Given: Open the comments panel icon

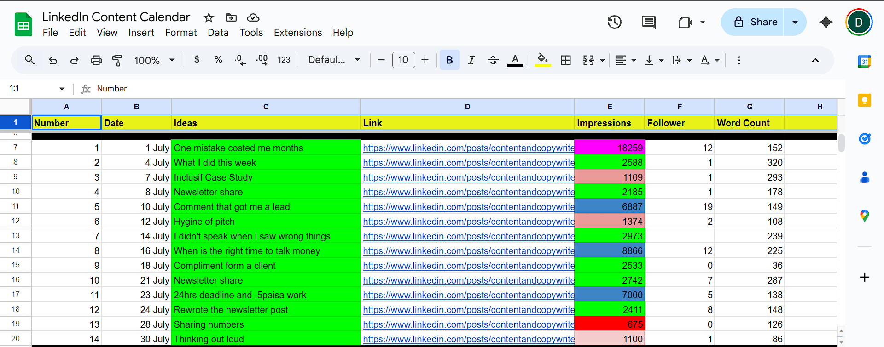Looking at the screenshot, I should pos(649,22).
